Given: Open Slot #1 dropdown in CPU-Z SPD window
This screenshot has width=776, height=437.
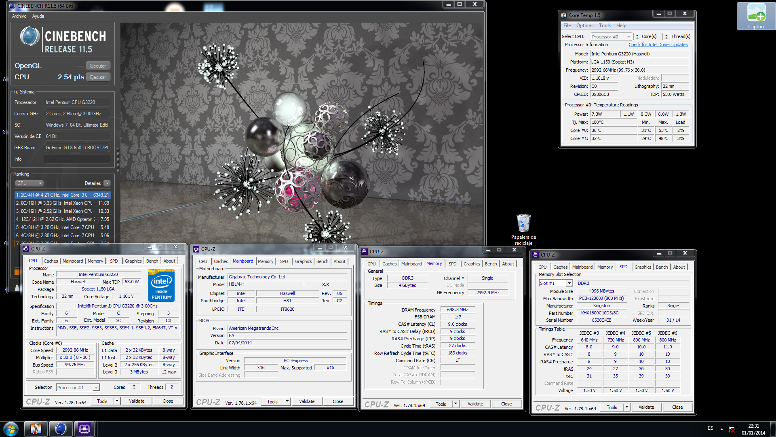Looking at the screenshot, I should (556, 283).
